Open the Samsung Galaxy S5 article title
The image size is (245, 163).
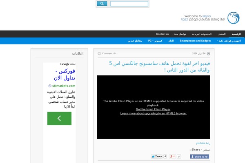pyautogui.click(x=159, y=66)
